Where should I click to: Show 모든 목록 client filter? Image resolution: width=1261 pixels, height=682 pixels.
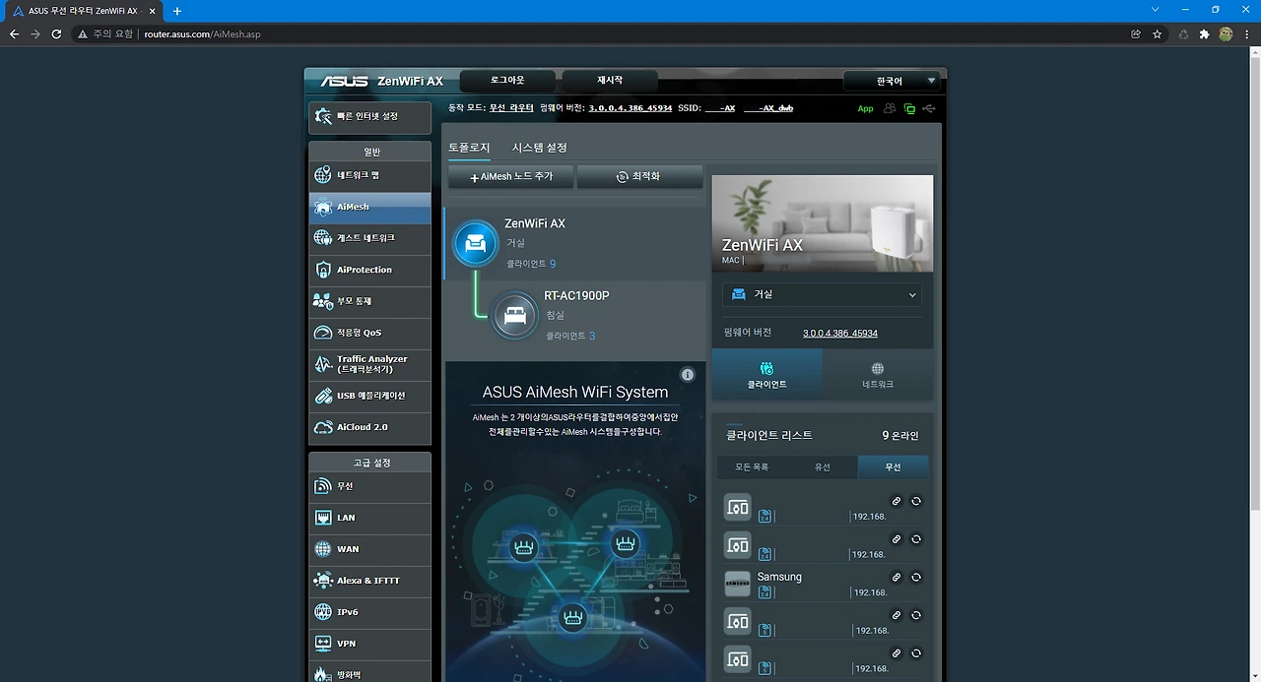[752, 466]
